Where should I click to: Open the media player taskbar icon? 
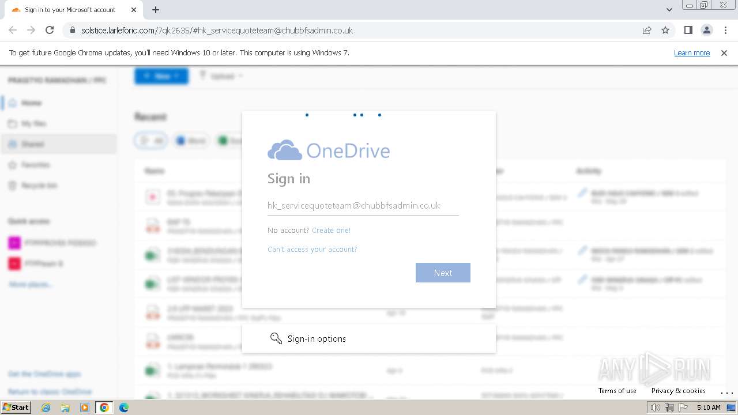point(85,408)
